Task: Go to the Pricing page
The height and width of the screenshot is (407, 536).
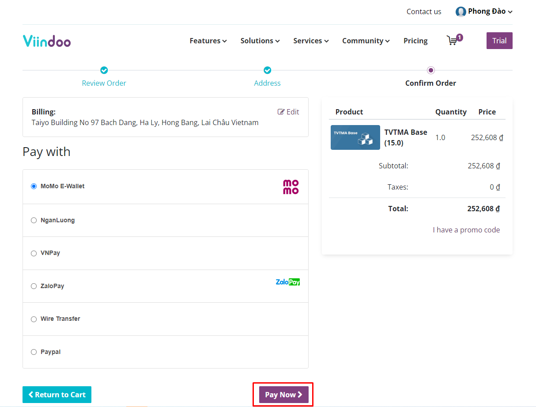Action: [415, 41]
